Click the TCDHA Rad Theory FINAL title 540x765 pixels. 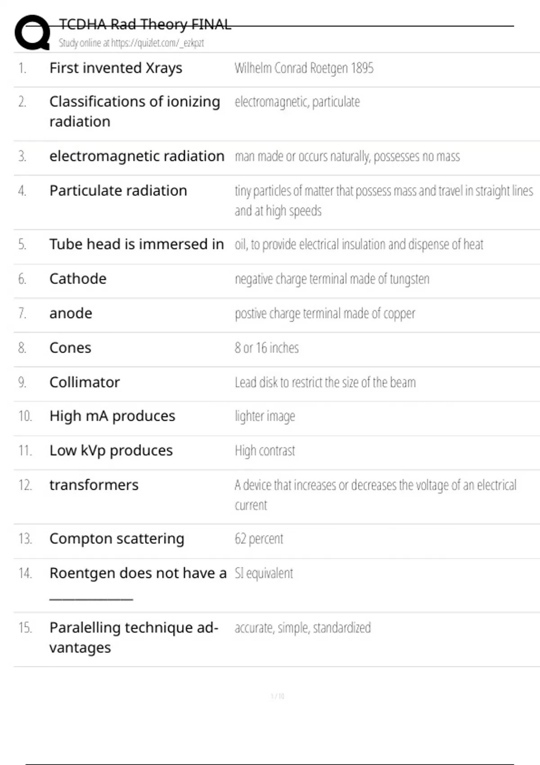(145, 24)
